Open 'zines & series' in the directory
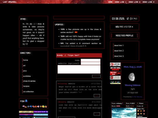The height and width of the screenshot is (118, 158). tap(29, 81)
